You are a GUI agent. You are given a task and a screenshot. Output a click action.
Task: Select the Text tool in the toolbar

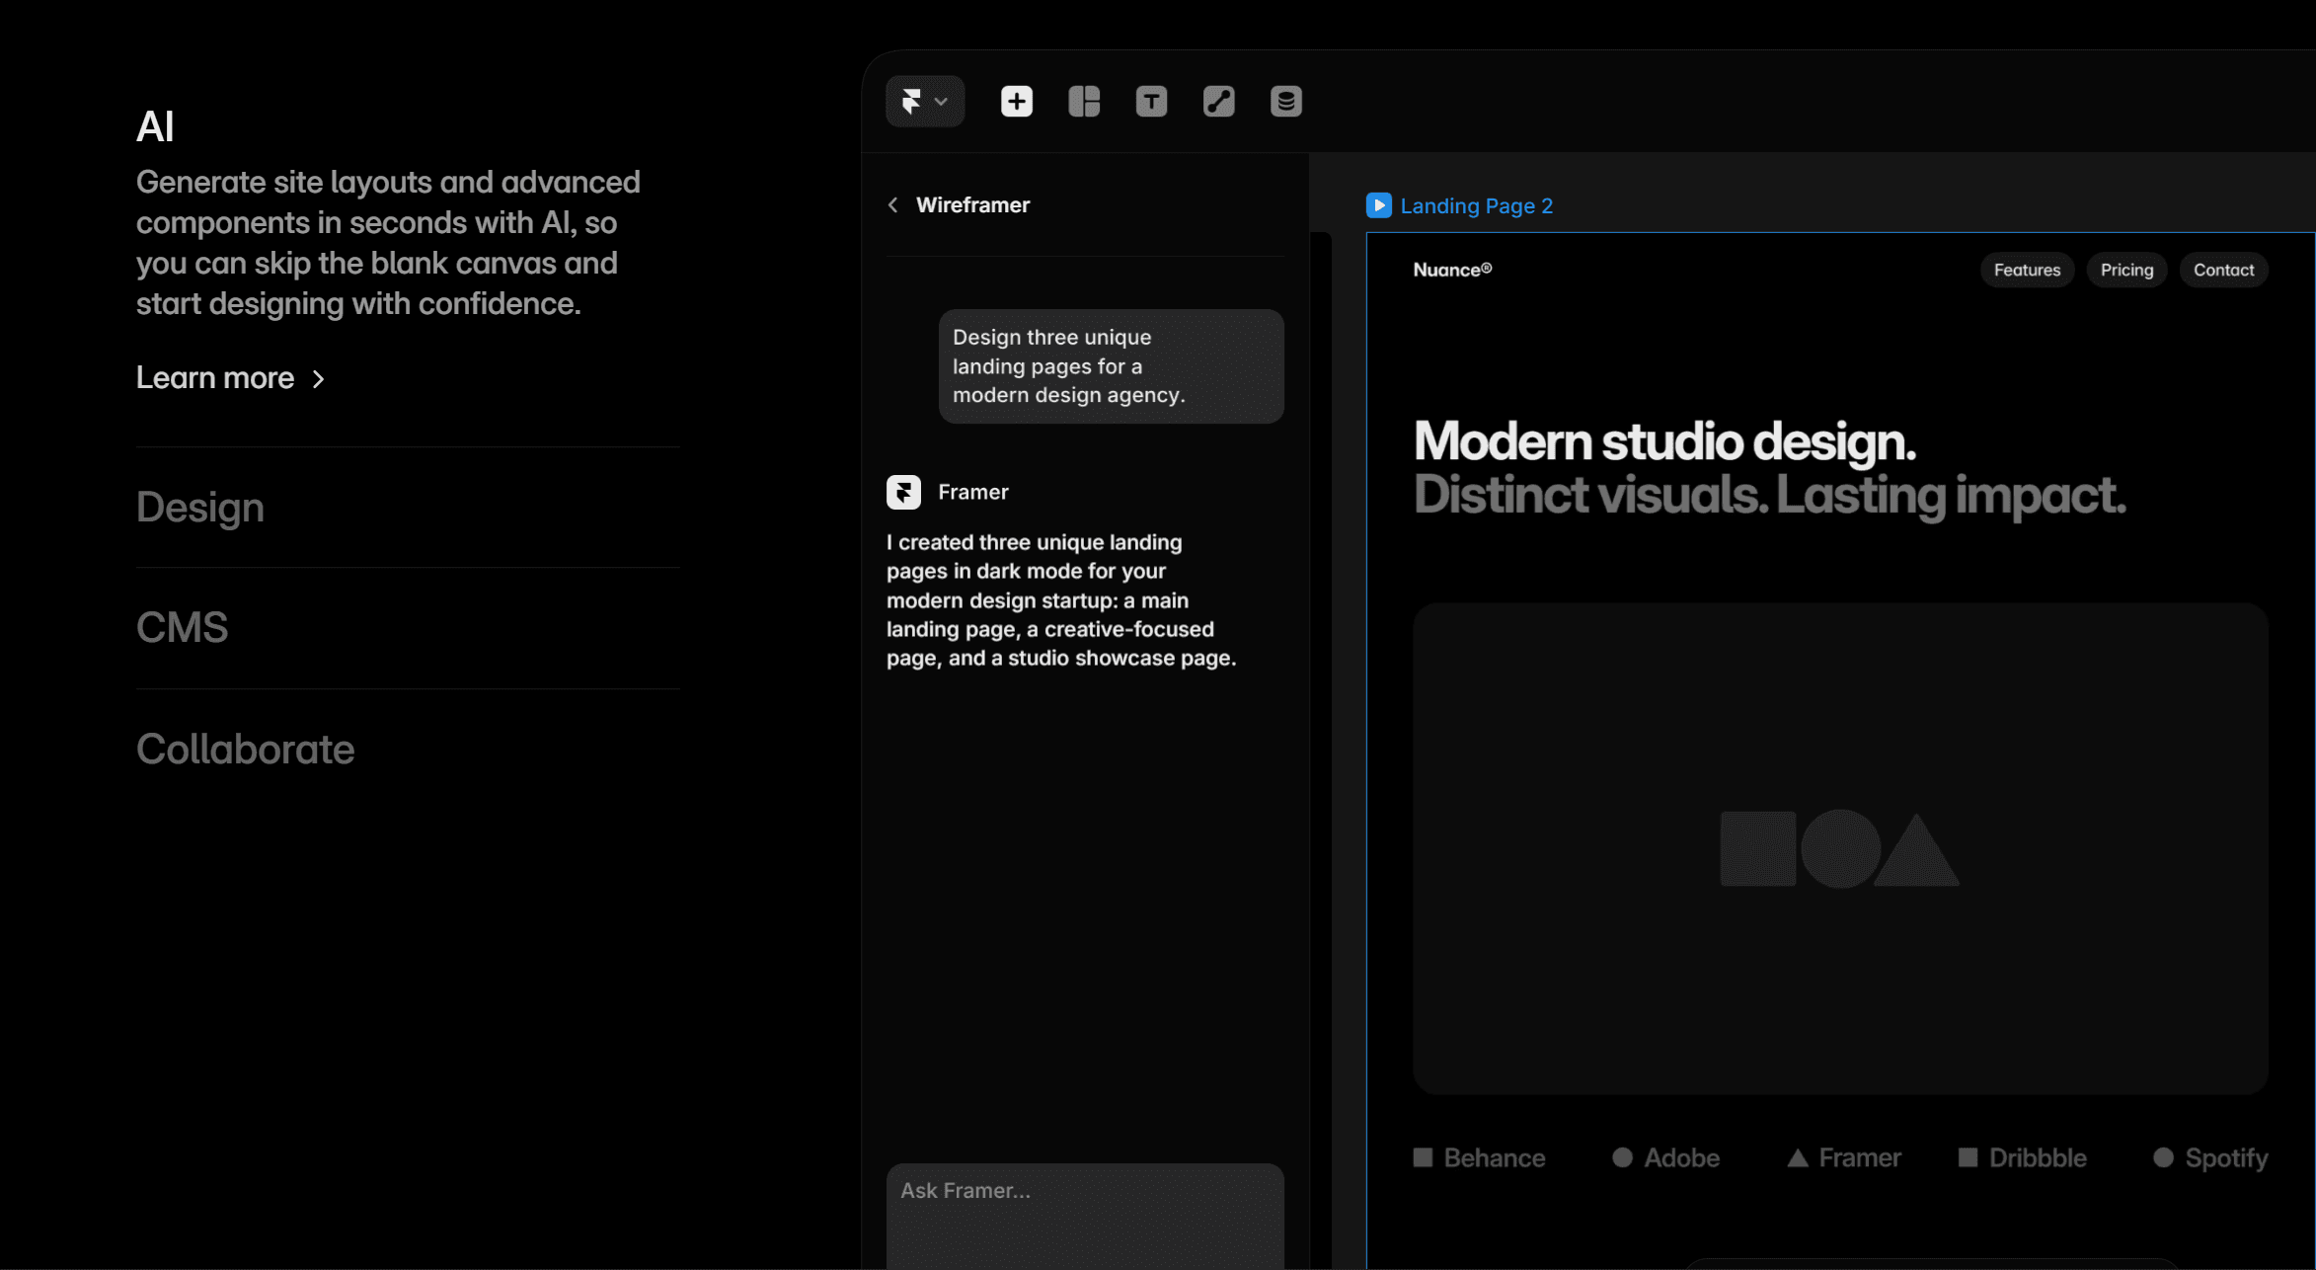click(x=1150, y=101)
